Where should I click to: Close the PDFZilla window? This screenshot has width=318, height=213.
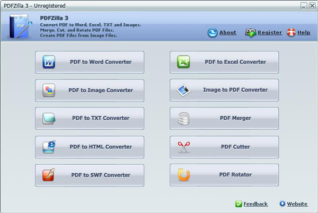[312, 6]
